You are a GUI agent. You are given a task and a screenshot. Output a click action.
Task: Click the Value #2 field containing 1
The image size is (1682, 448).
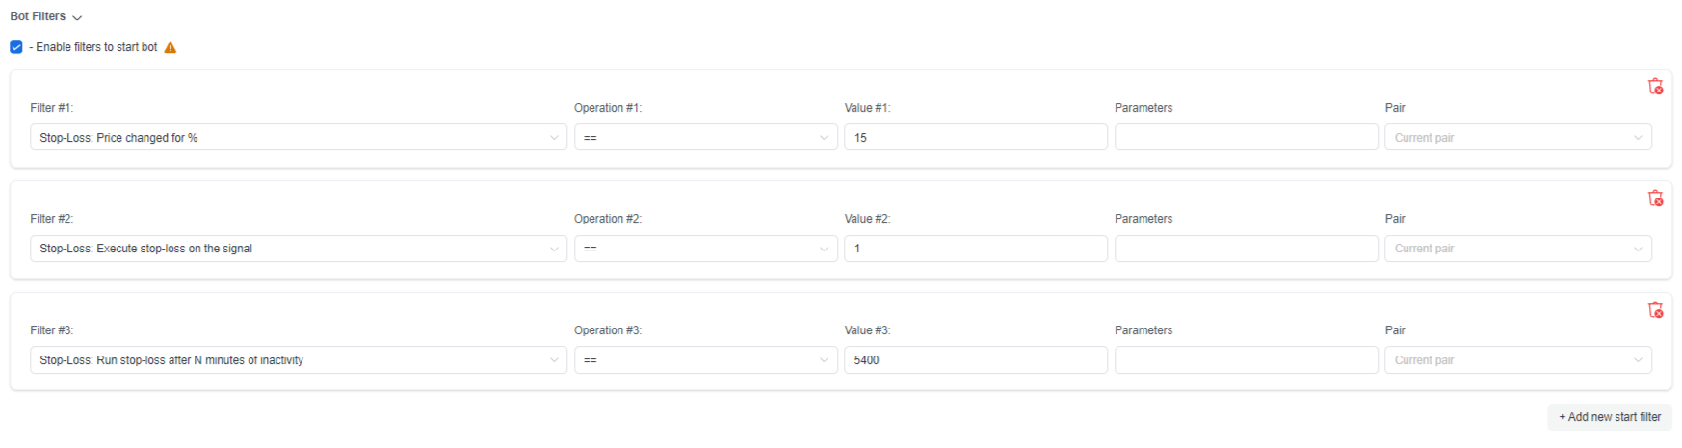tap(975, 249)
